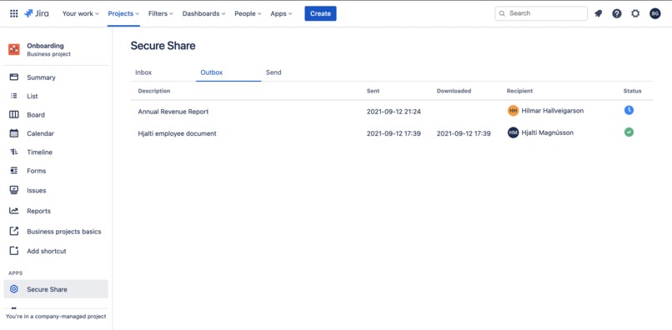Click the blue Create button
672x330 pixels.
coord(320,13)
